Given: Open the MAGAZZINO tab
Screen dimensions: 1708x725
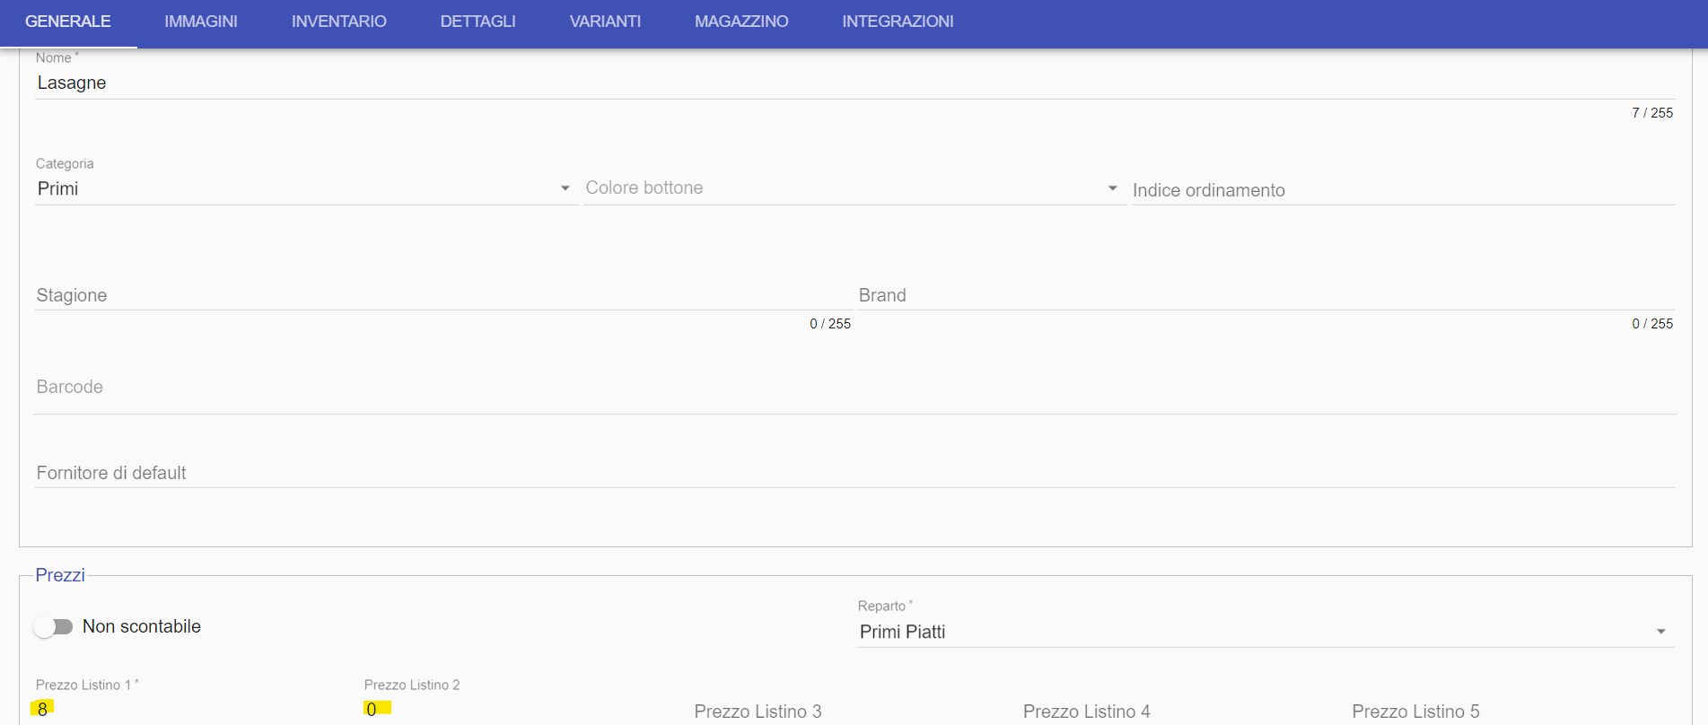Looking at the screenshot, I should click(741, 22).
